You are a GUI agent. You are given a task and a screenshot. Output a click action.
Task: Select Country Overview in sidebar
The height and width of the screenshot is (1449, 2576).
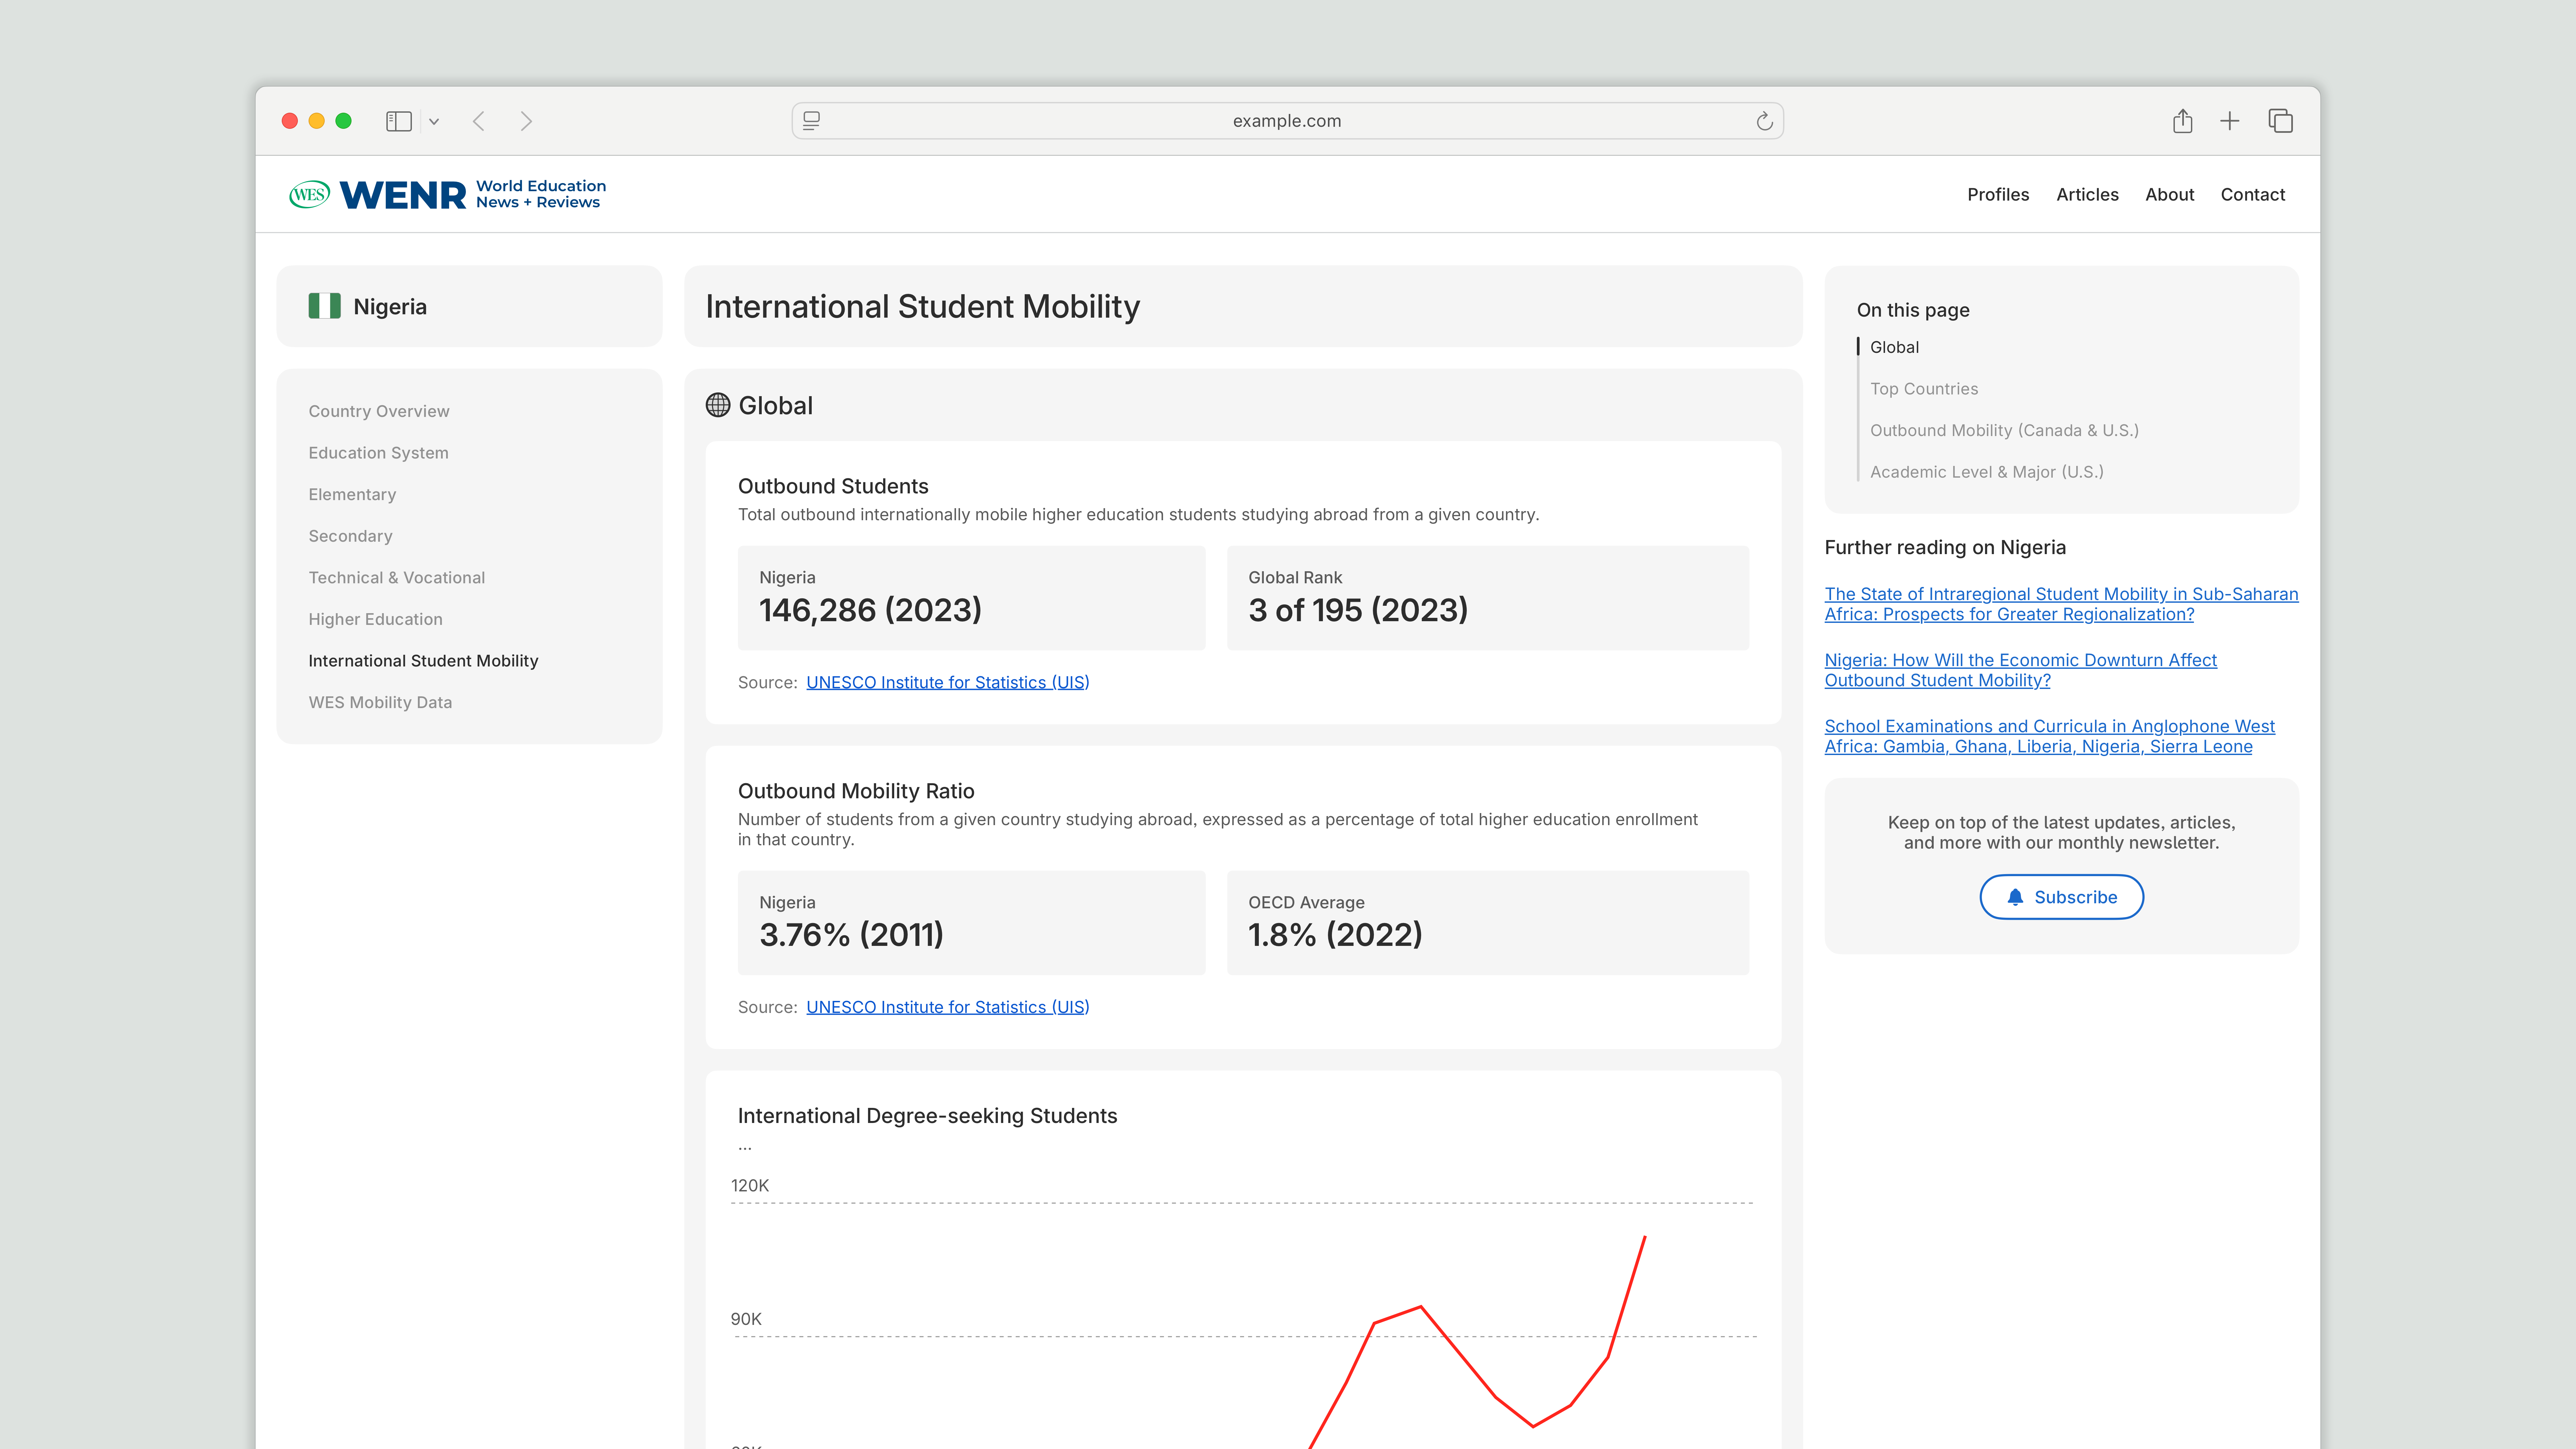[379, 411]
